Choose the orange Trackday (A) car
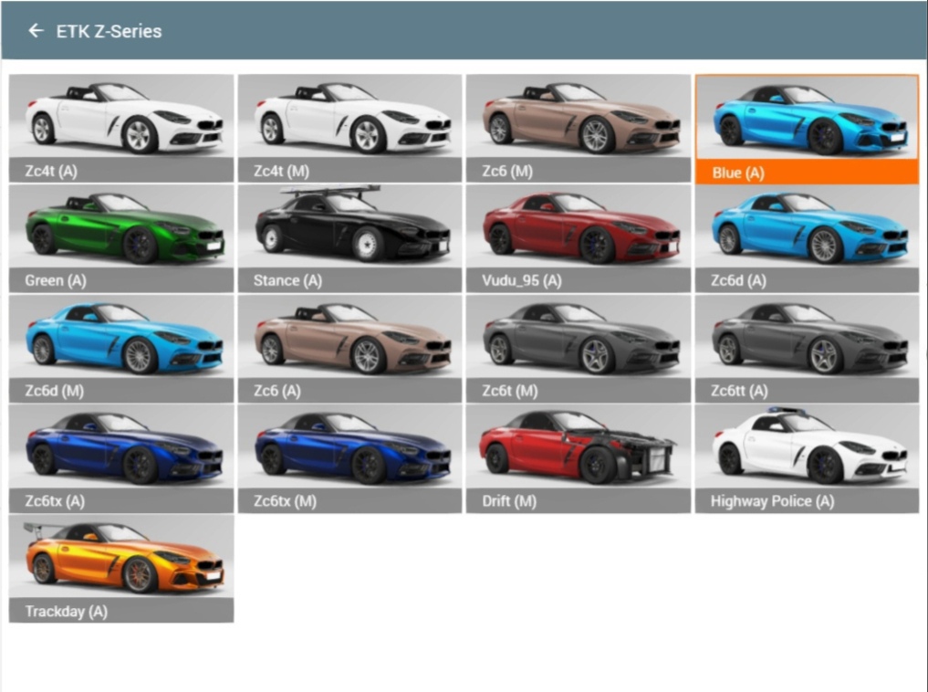The height and width of the screenshot is (692, 928). point(121,560)
